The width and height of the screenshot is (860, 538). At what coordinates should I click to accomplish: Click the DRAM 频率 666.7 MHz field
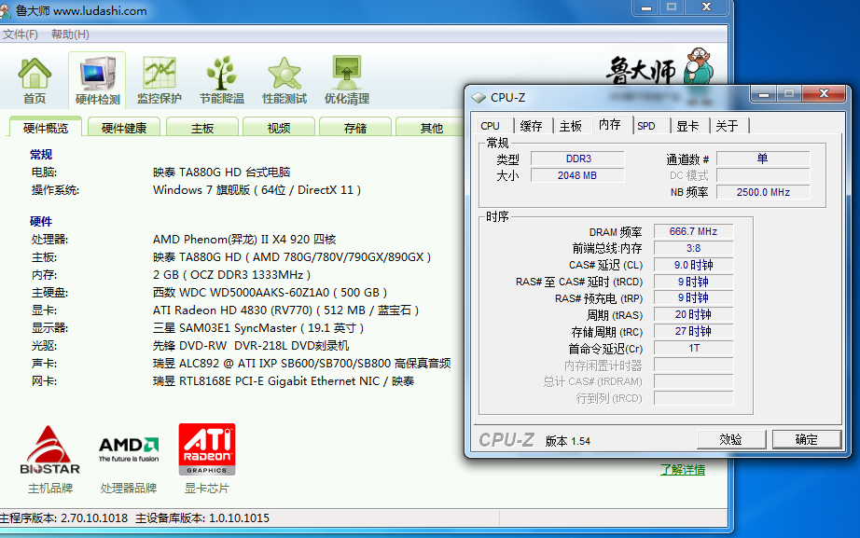pyautogui.click(x=693, y=231)
